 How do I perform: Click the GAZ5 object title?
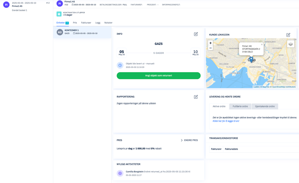click(x=159, y=44)
